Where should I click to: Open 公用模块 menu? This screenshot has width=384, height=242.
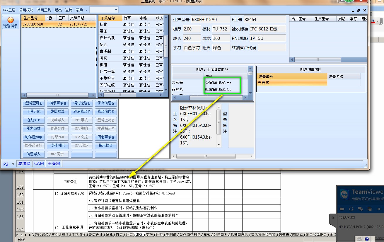[26, 10]
